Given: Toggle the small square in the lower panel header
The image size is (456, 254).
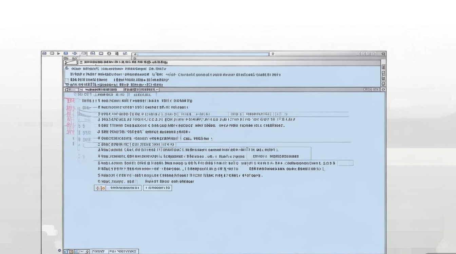Looking at the screenshot, I should click(x=77, y=90).
